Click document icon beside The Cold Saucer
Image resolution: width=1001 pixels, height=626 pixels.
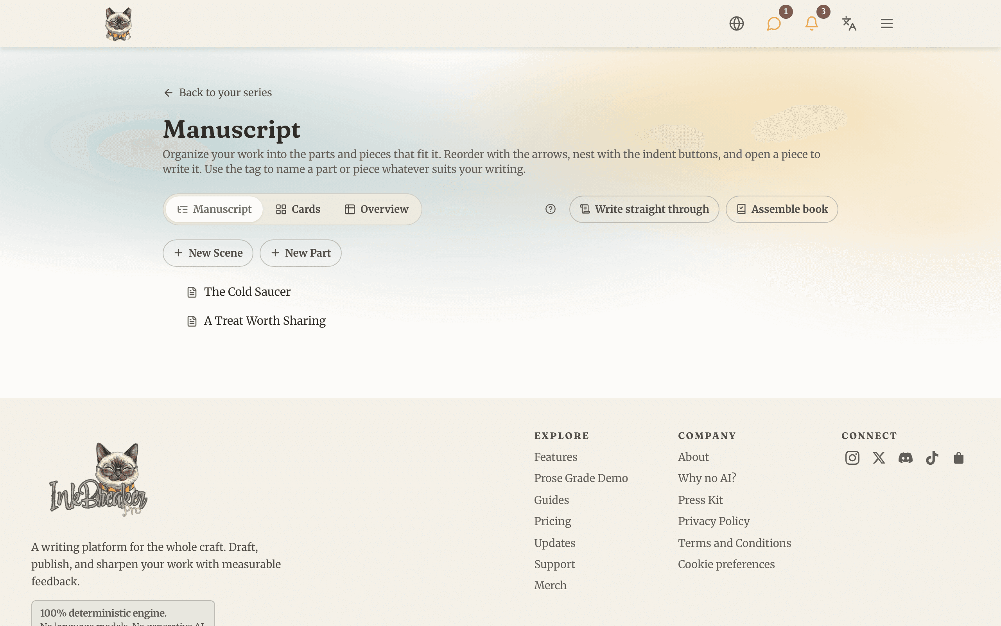tap(192, 292)
